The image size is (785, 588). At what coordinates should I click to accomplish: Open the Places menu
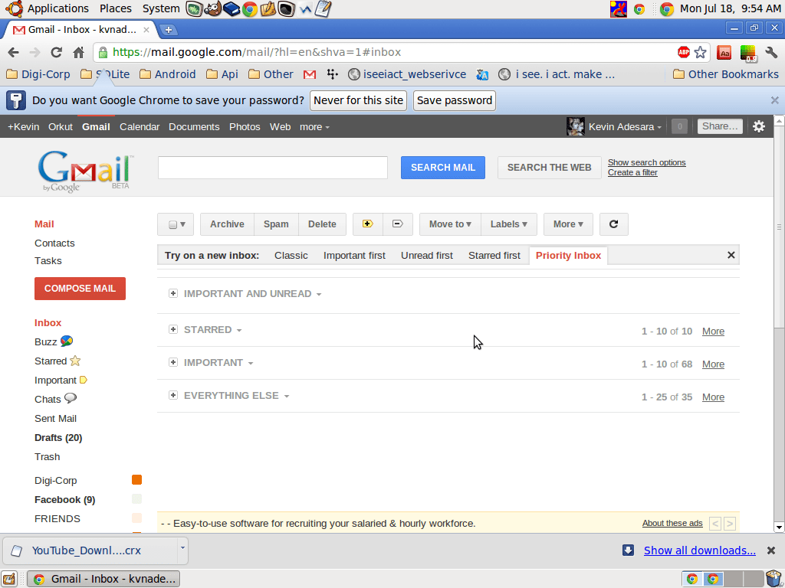pos(116,8)
